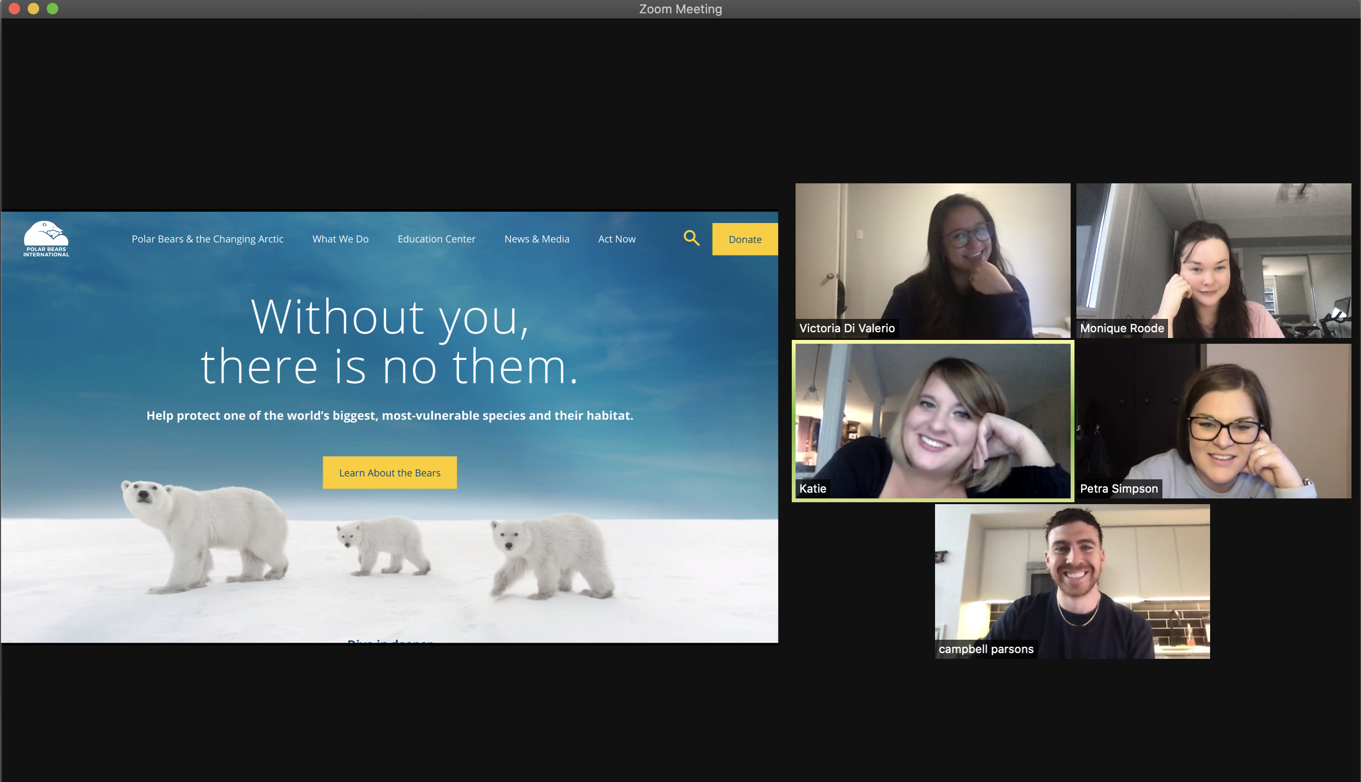Viewport: 1361px width, 782px height.
Task: Click the Polar Bears International logo
Action: (x=47, y=239)
